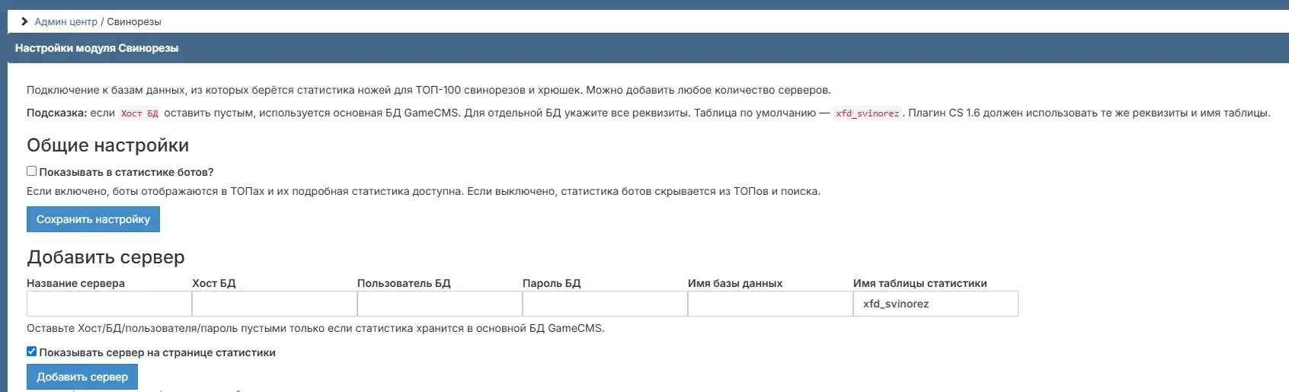Click the xfd_svinorez table name field
1289x392 pixels.
pyautogui.click(x=936, y=304)
